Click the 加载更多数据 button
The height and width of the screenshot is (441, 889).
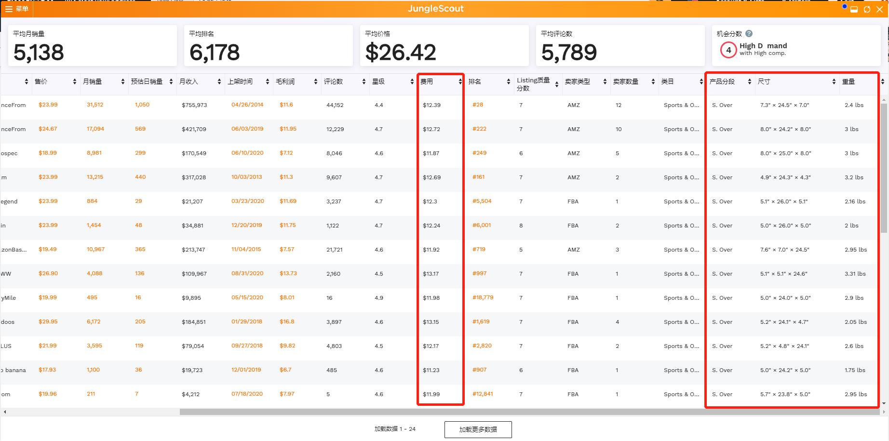pos(478,429)
